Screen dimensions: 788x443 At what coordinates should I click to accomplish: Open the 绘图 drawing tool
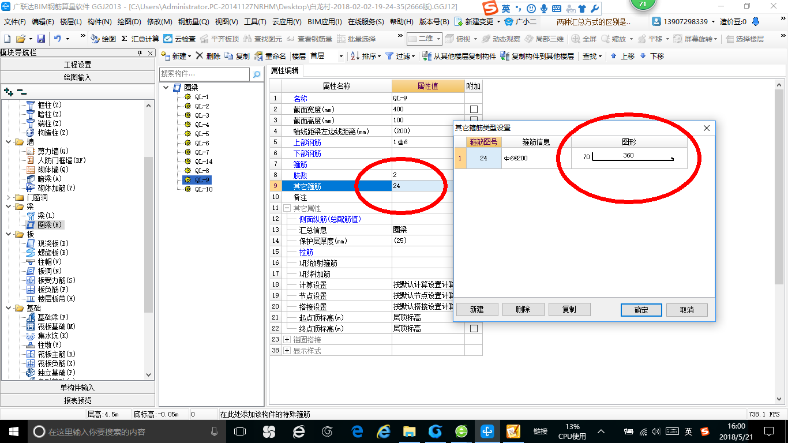tap(103, 39)
